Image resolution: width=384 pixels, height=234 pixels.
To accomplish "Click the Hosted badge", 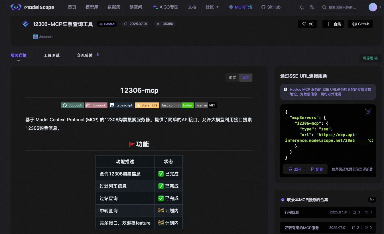I will pyautogui.click(x=107, y=24).
